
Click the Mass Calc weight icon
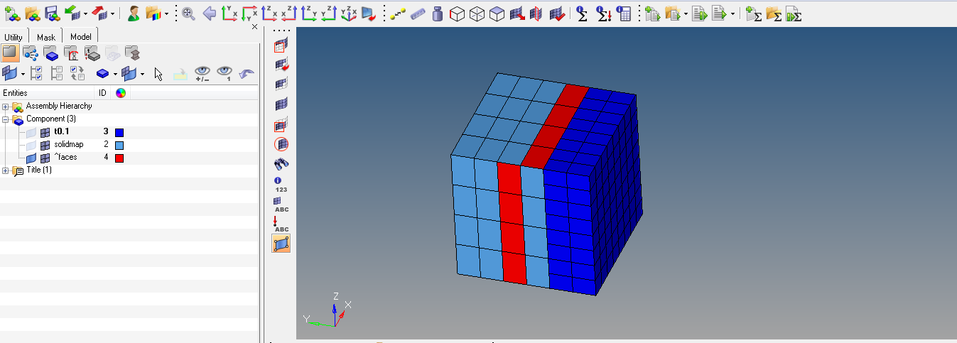(x=438, y=13)
